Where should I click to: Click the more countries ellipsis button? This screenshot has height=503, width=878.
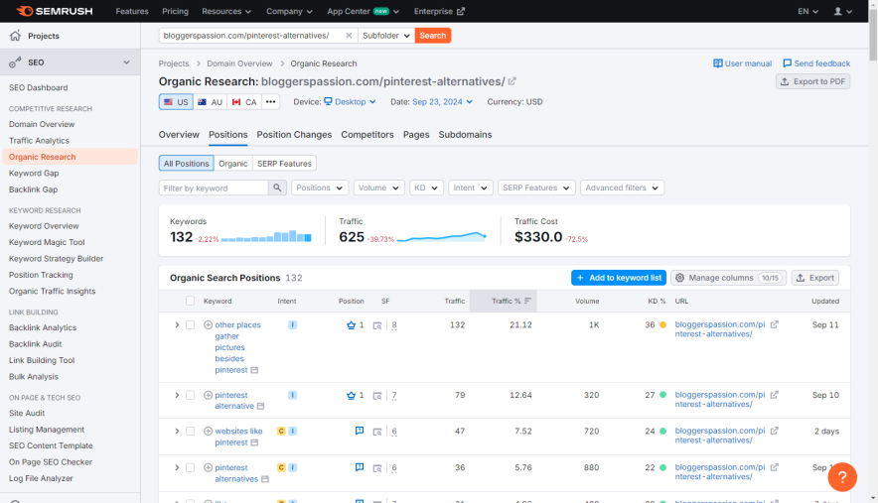pyautogui.click(x=270, y=102)
